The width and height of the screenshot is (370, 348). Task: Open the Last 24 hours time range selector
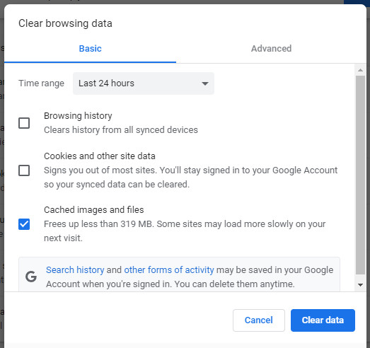144,83
